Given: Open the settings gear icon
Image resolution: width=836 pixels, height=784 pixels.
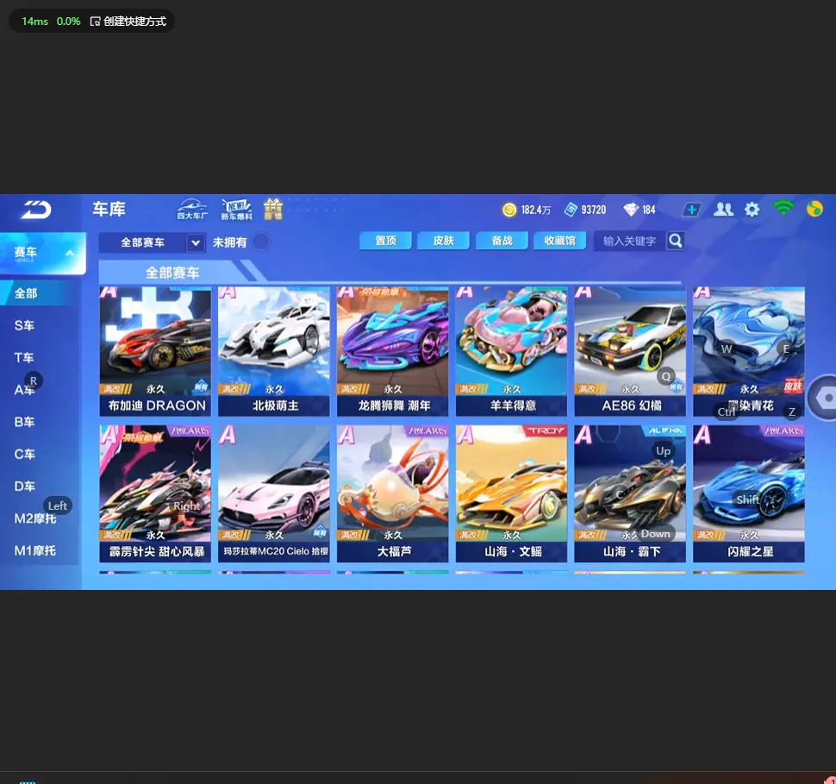Looking at the screenshot, I should [x=752, y=210].
